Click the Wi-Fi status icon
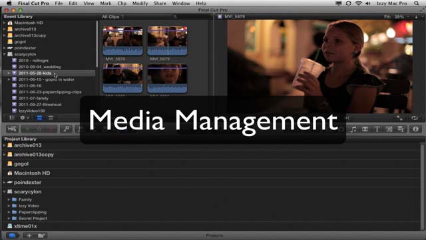The width and height of the screenshot is (426, 240). (359, 3)
